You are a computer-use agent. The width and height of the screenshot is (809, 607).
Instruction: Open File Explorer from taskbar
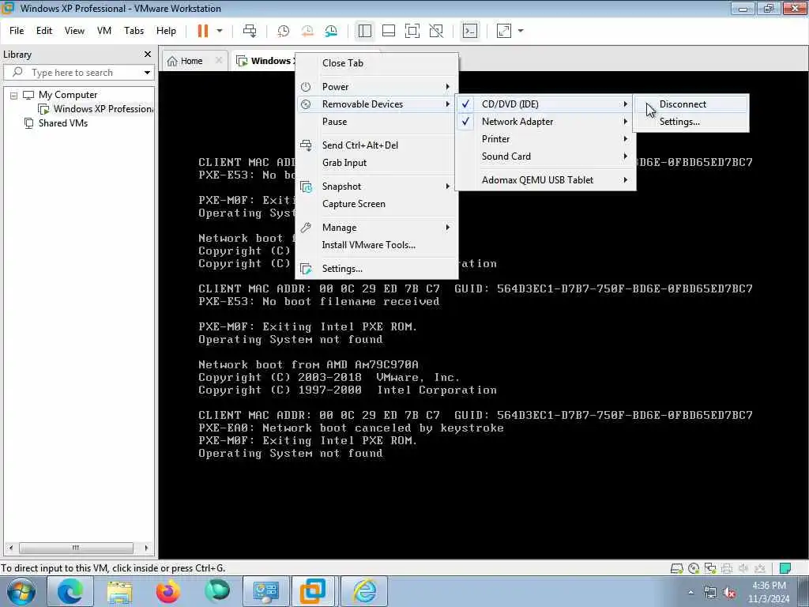pos(119,591)
